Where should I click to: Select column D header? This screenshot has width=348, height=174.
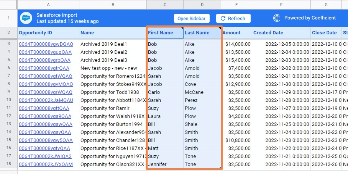202,5
